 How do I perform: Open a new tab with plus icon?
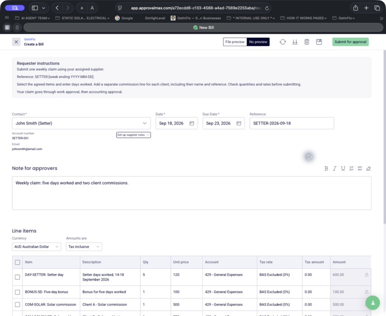[366, 8]
